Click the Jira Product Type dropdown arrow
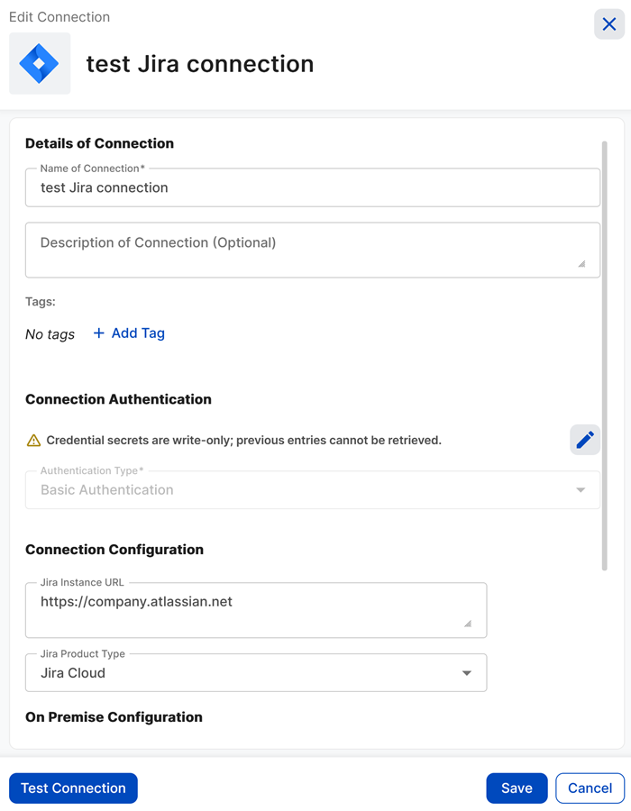The height and width of the screenshot is (811, 631). coord(467,673)
